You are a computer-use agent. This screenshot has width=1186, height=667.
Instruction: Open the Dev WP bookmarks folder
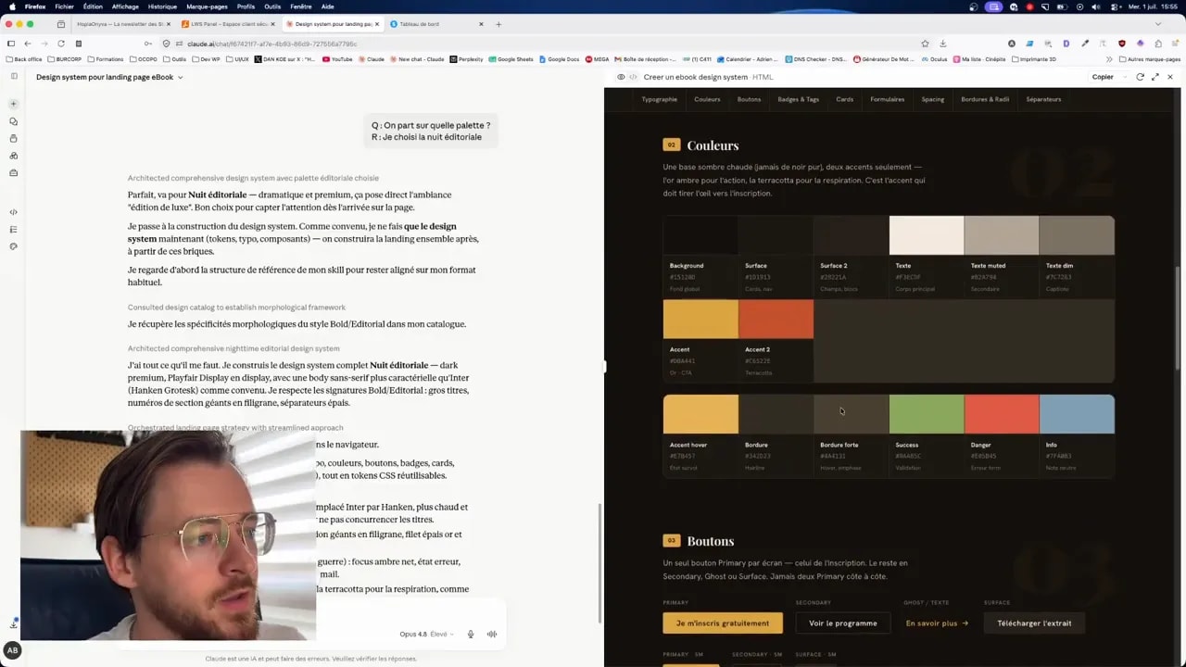(x=206, y=59)
